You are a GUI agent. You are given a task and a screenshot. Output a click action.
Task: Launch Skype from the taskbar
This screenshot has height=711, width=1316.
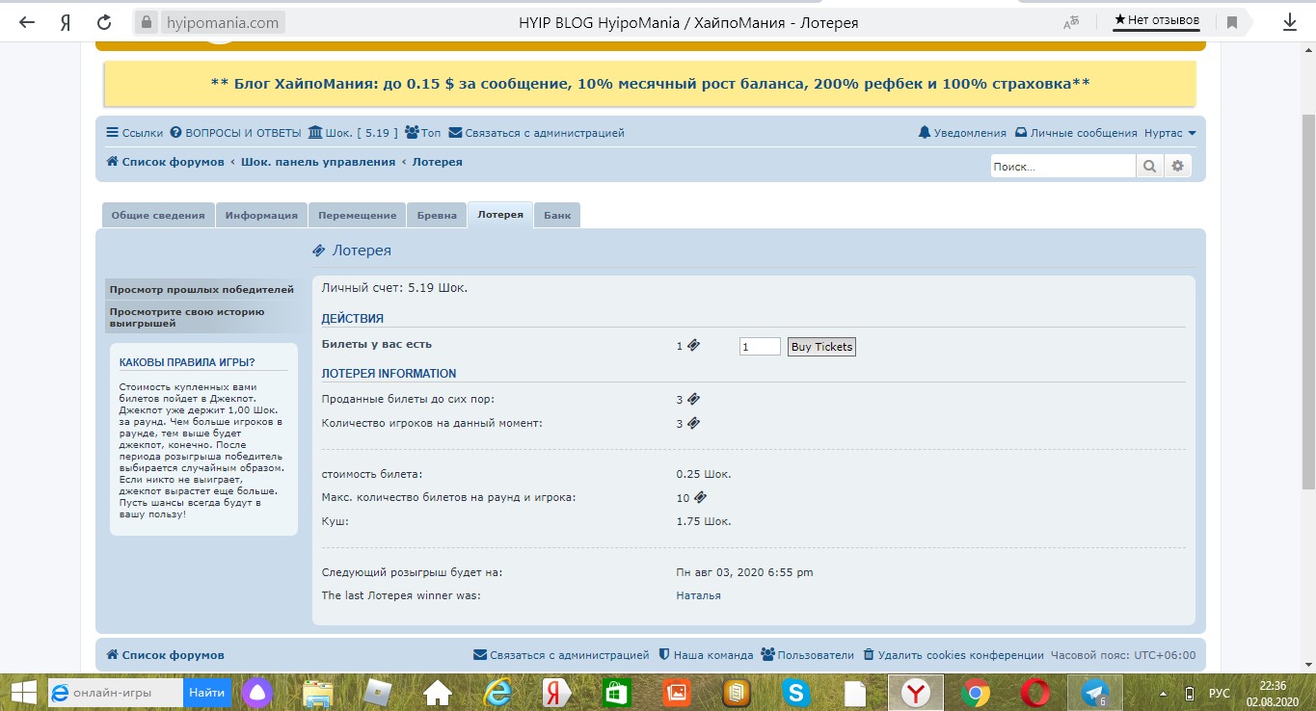click(x=795, y=692)
